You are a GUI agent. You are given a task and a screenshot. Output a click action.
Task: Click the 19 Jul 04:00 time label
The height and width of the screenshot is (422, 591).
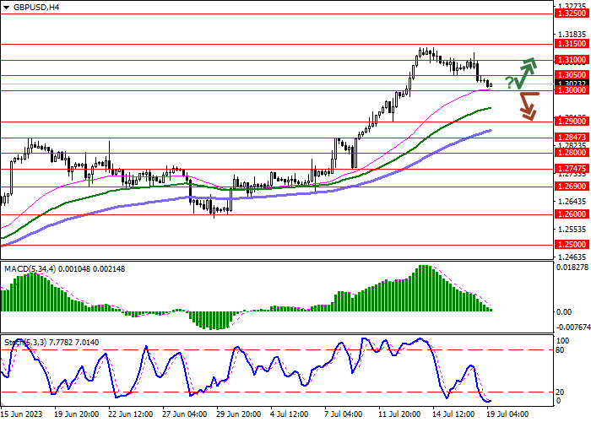click(507, 414)
